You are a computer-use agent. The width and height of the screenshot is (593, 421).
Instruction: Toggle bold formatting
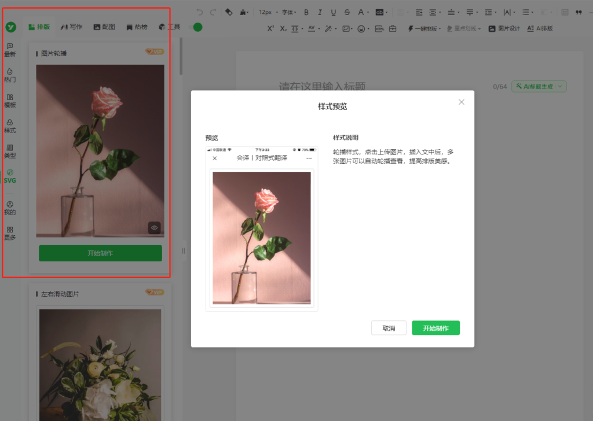coord(306,13)
